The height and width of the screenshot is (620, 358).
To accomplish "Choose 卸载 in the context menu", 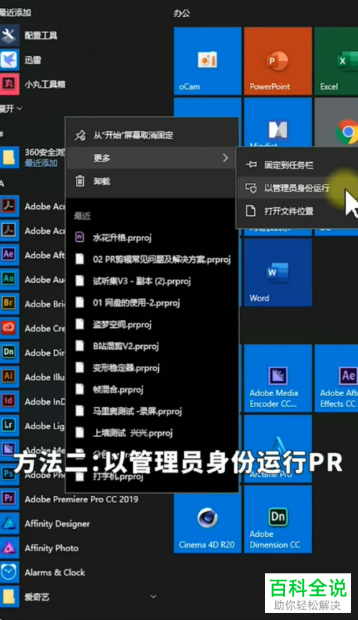I will [152, 181].
